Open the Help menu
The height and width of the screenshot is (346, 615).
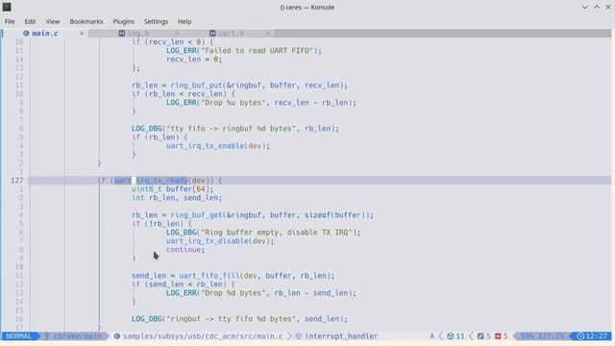184,21
